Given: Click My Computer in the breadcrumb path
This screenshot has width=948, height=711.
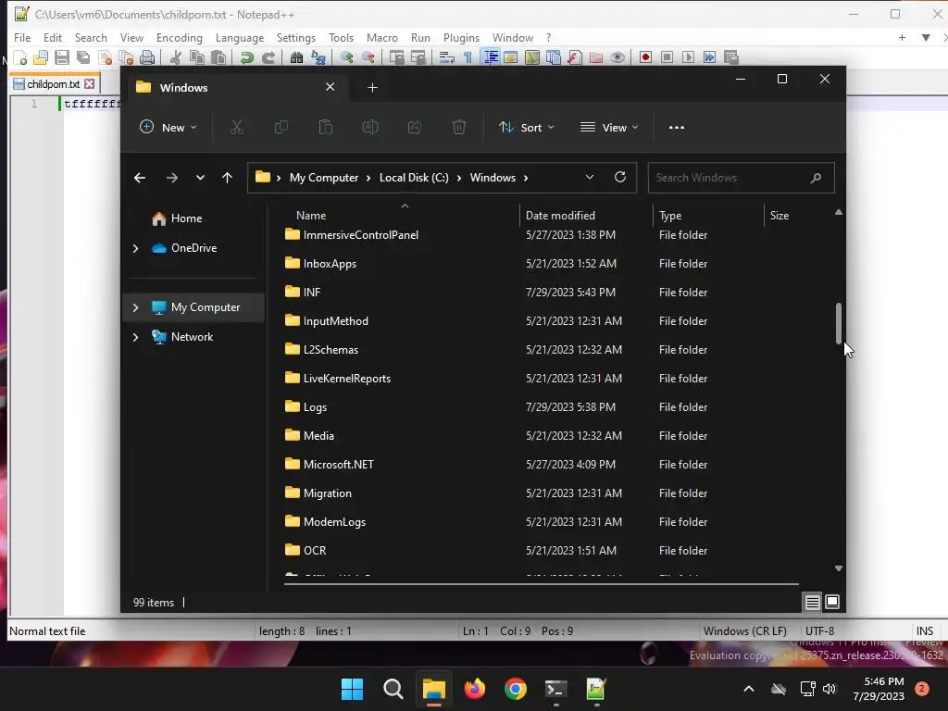Looking at the screenshot, I should click(324, 178).
